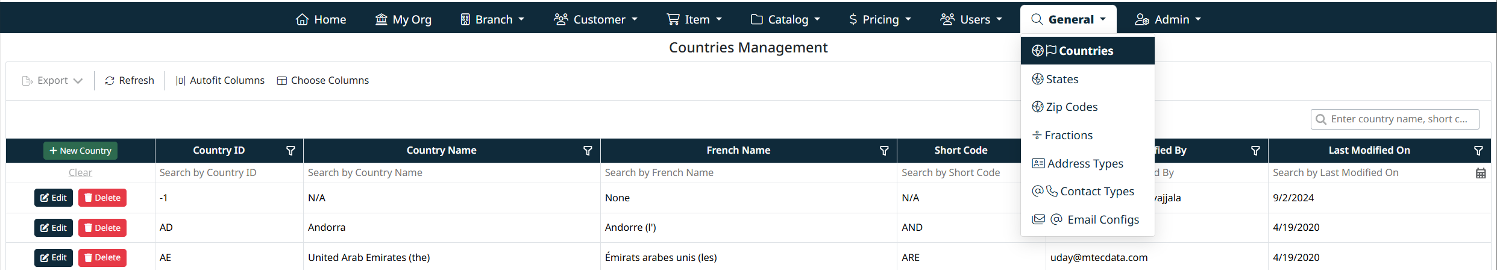Open the Choose Columns selector
Screen dimensions: 1497x270
pyautogui.click(x=323, y=81)
